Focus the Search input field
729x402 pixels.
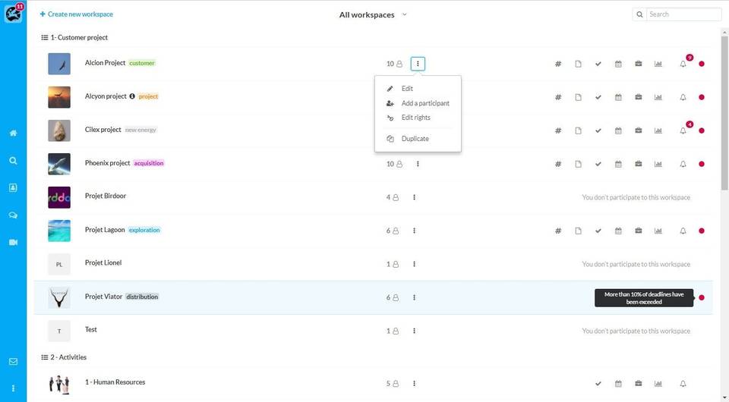683,14
